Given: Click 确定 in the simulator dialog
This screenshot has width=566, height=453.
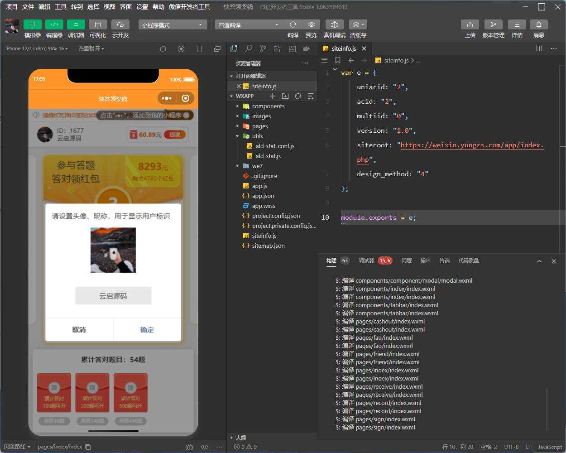Looking at the screenshot, I should (x=147, y=330).
